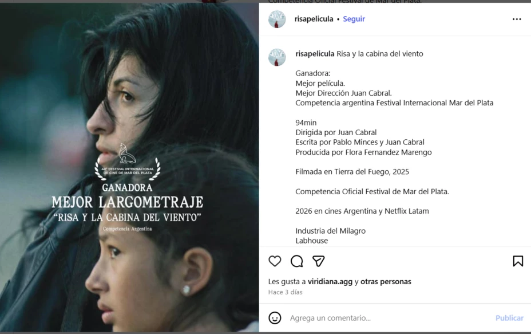Open the three-dot more options menu
The image size is (531, 334).
[x=517, y=19]
